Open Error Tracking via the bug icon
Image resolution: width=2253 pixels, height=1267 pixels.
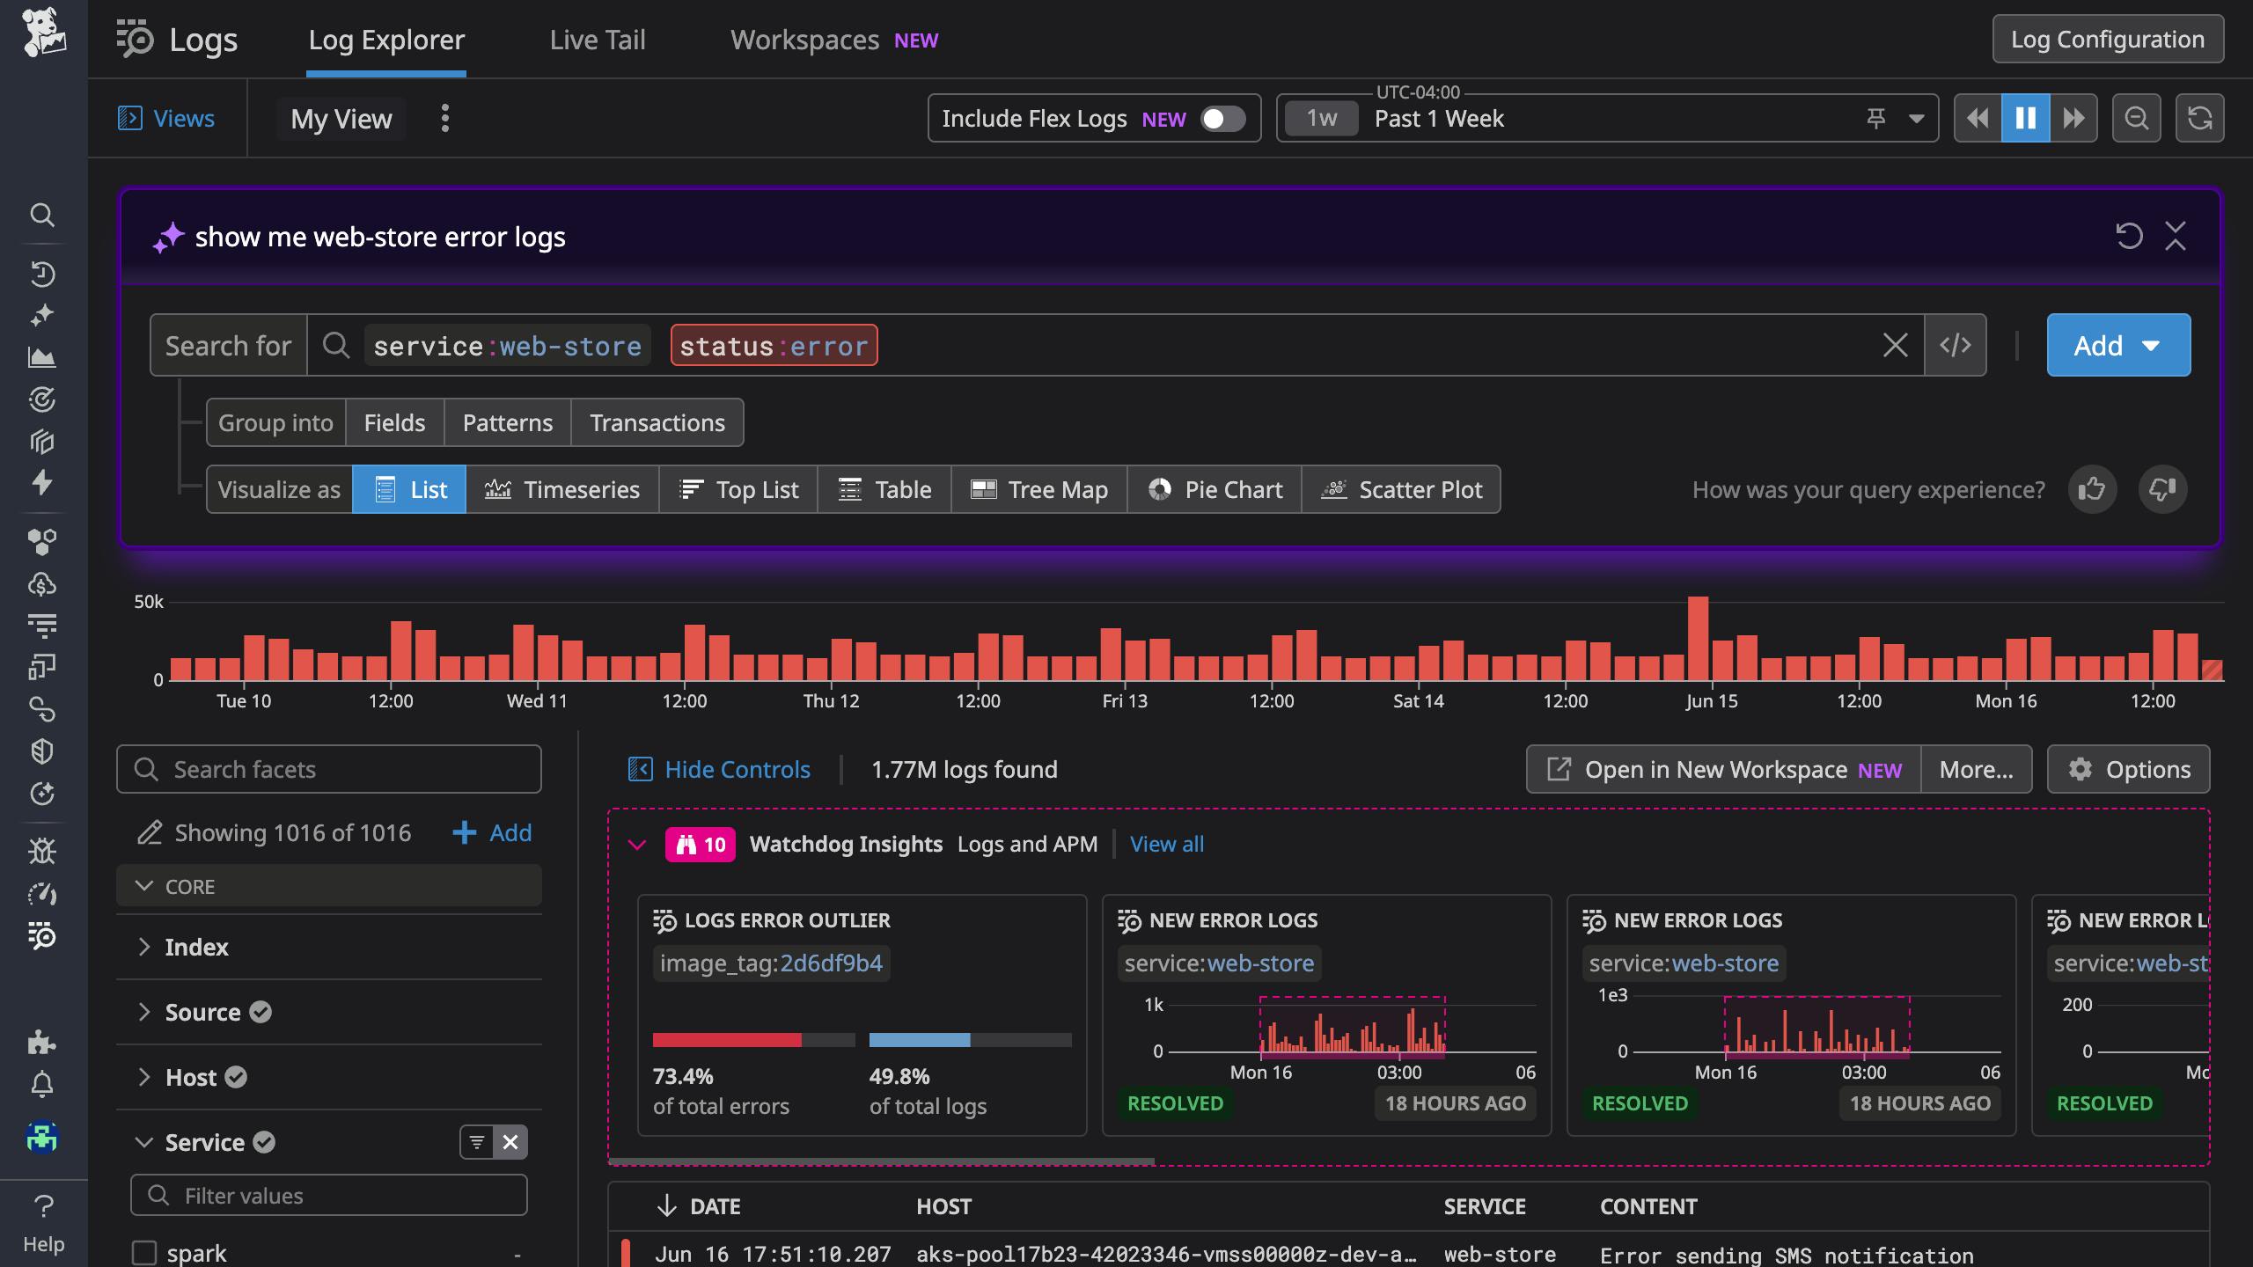pos(42,851)
